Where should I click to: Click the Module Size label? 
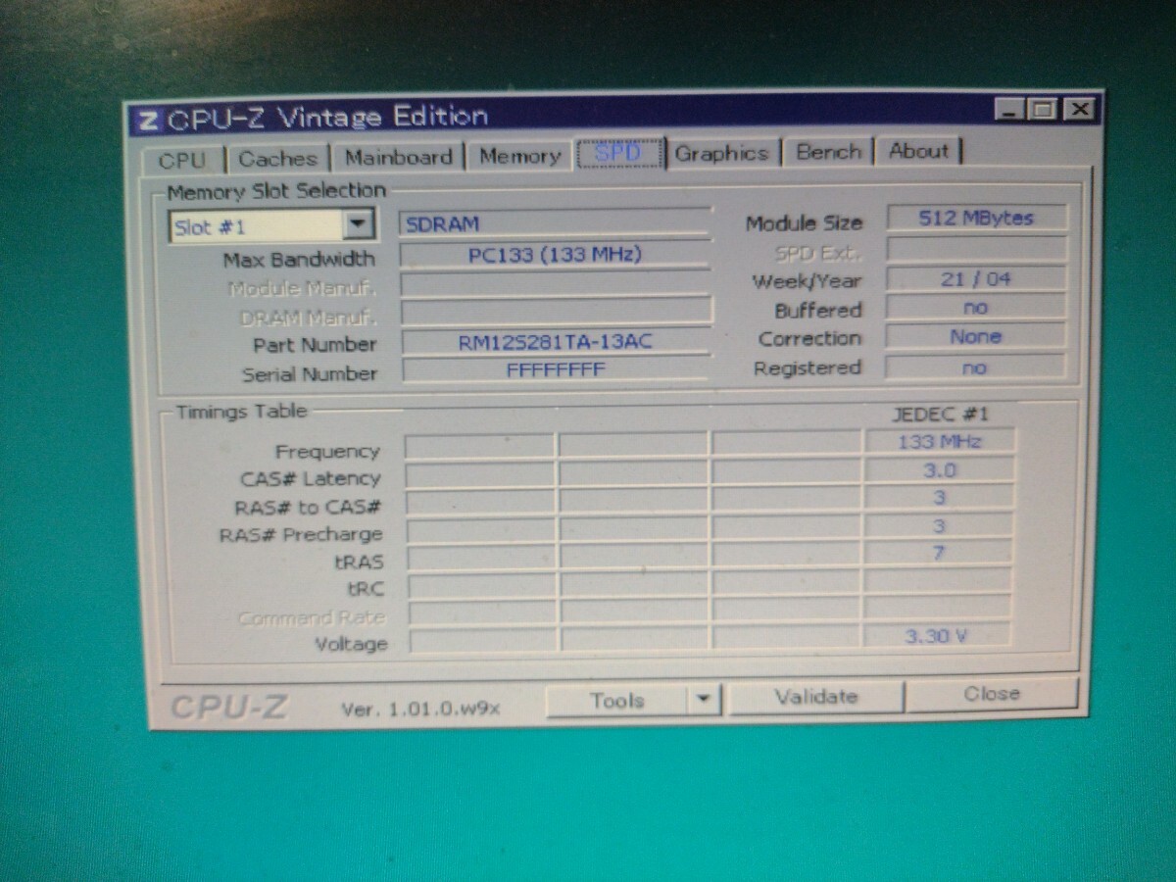coord(805,223)
